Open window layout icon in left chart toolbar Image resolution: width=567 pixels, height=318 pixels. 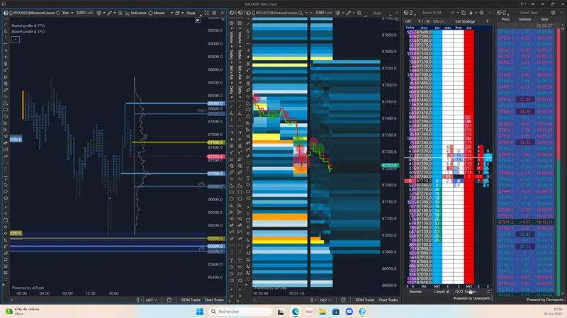tap(177, 13)
